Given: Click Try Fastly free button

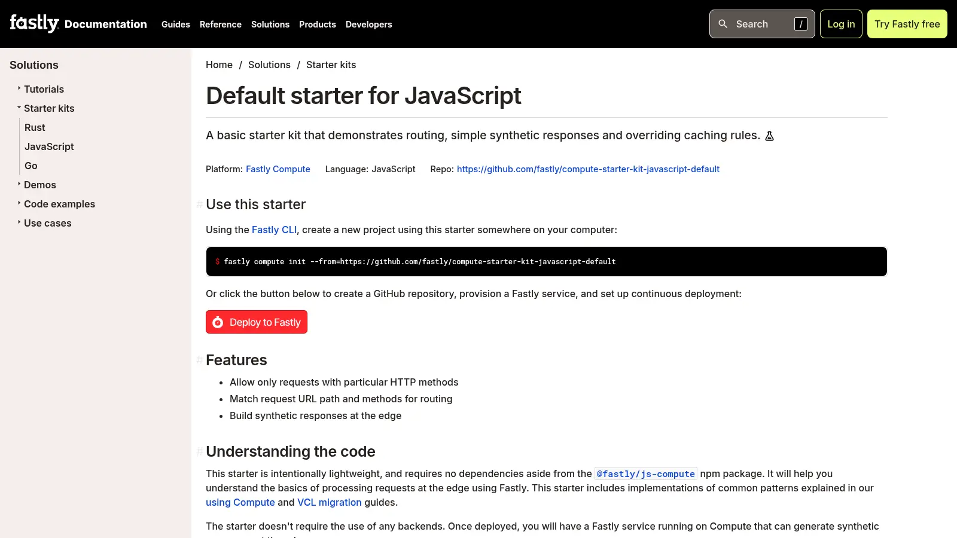Looking at the screenshot, I should click(907, 24).
